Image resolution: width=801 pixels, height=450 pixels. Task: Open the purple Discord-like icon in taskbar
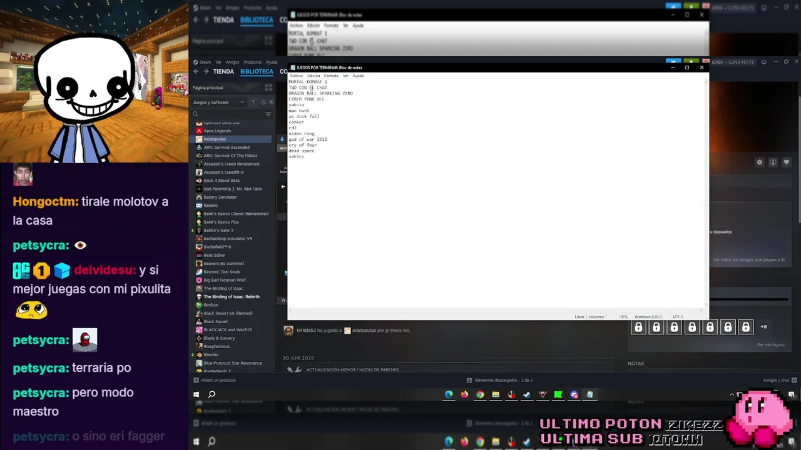pos(574,394)
